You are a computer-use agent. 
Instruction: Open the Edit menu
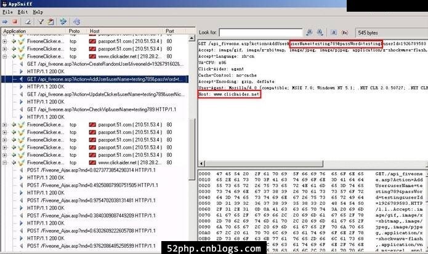tap(23, 12)
